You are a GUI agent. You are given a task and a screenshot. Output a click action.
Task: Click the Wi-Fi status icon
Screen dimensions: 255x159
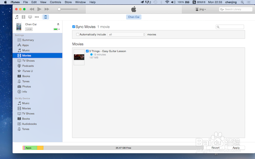point(167,2)
